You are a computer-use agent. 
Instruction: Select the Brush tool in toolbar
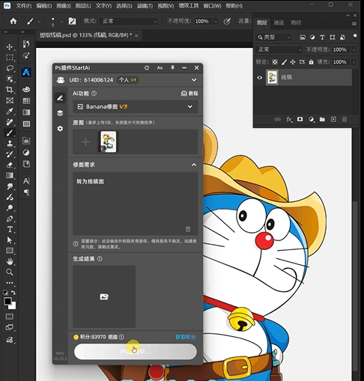10,132
